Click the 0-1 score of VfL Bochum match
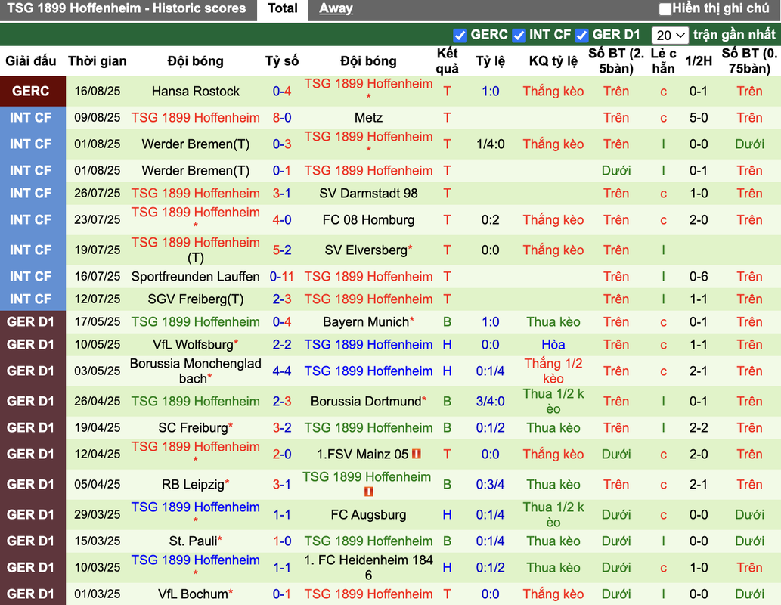Image resolution: width=781 pixels, height=605 pixels. (282, 594)
